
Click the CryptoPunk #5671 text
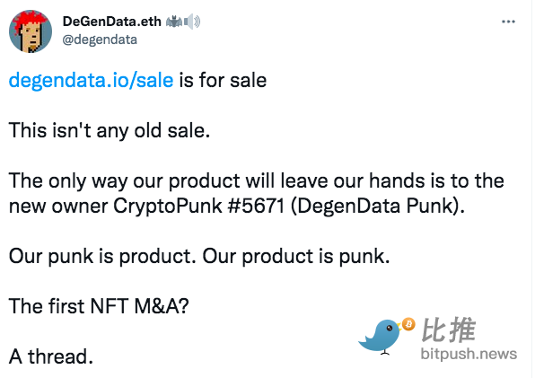tap(199, 206)
